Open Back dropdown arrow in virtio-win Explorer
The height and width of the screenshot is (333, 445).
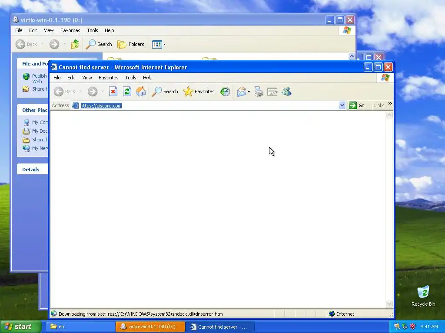pyautogui.click(x=42, y=44)
